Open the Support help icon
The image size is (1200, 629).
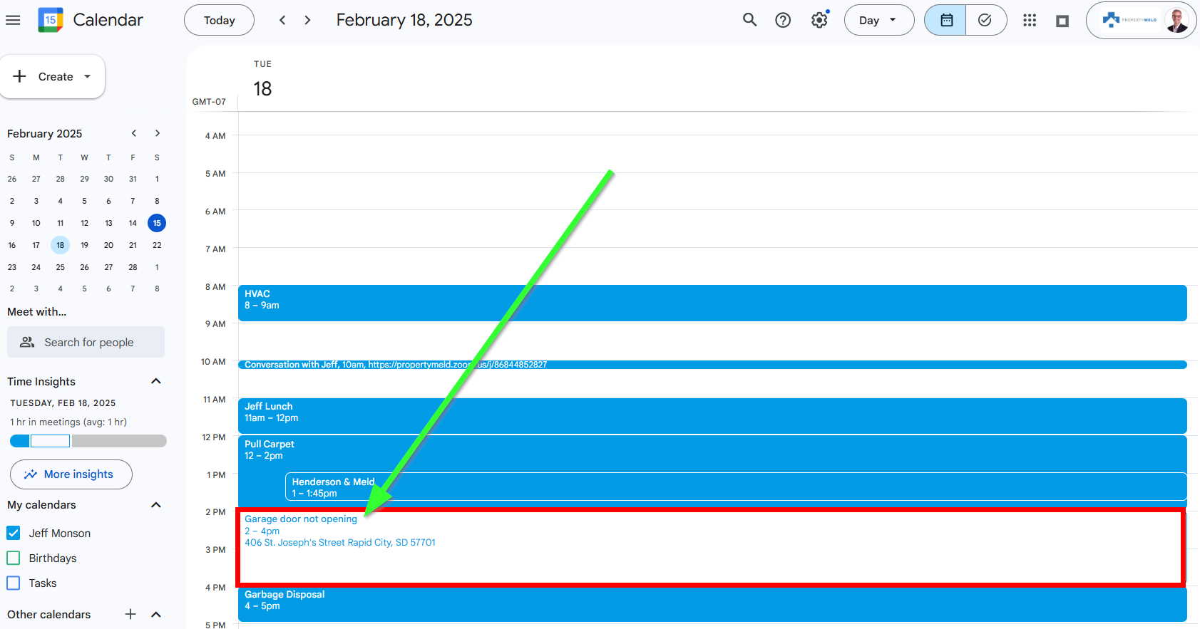[x=783, y=20]
